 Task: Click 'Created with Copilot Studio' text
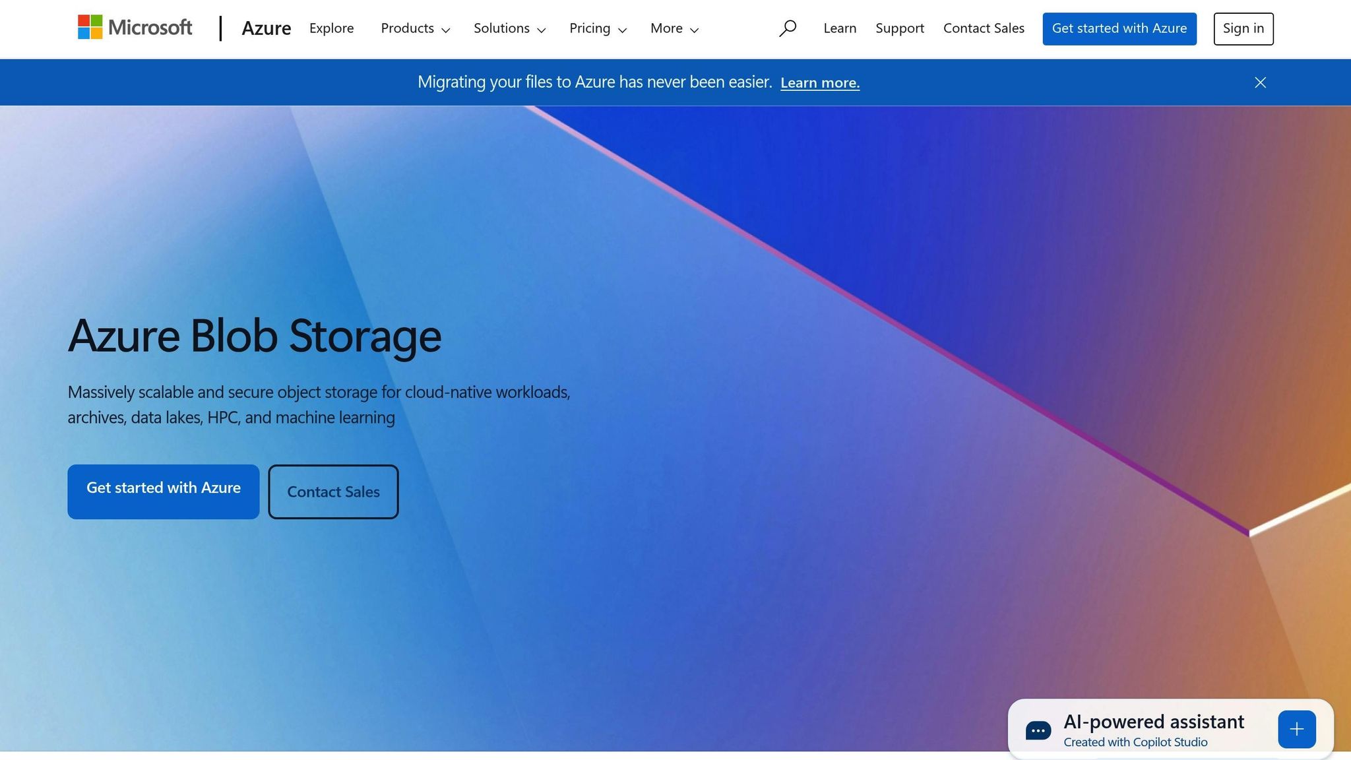point(1135,742)
